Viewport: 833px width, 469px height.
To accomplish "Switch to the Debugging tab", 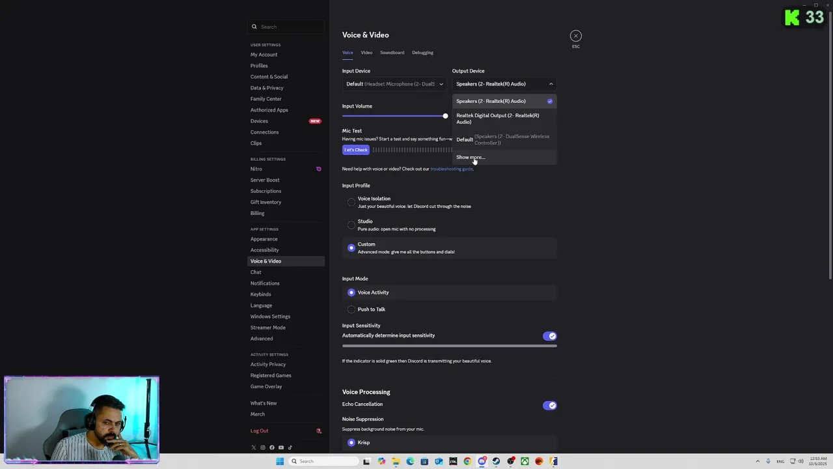I will (x=422, y=53).
